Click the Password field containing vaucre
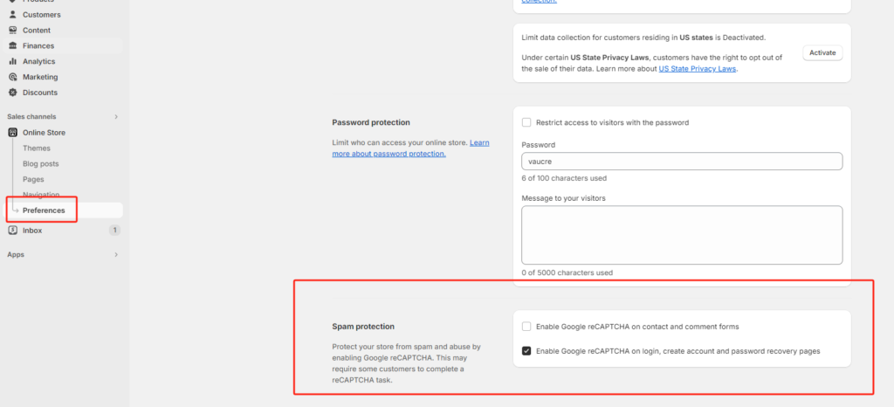This screenshot has height=407, width=894. point(681,162)
